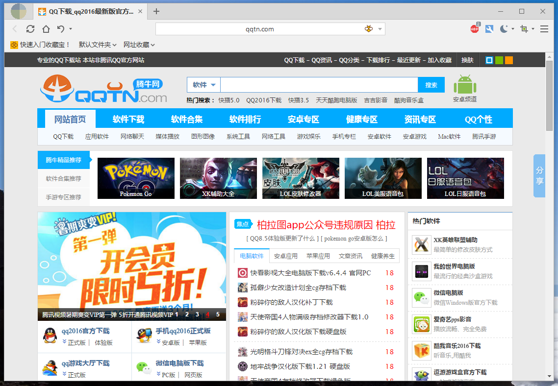Open the browser hamburger menu
Image resolution: width=558 pixels, height=386 pixels.
pyautogui.click(x=544, y=29)
